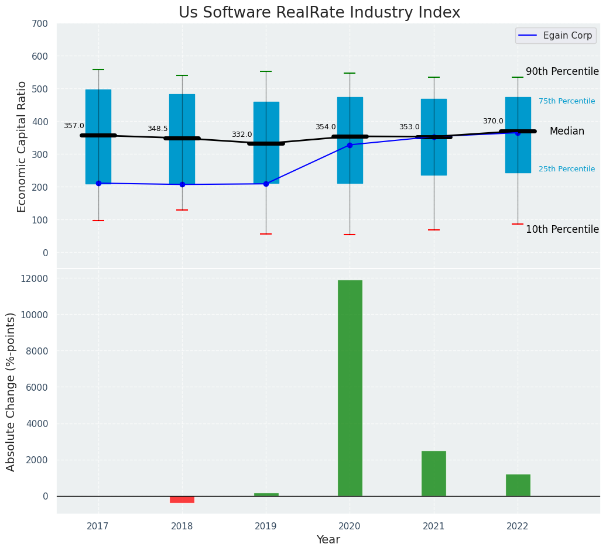This screenshot has width=606, height=551.
Task: Click the 357.0 median value label
Action: coord(74,126)
